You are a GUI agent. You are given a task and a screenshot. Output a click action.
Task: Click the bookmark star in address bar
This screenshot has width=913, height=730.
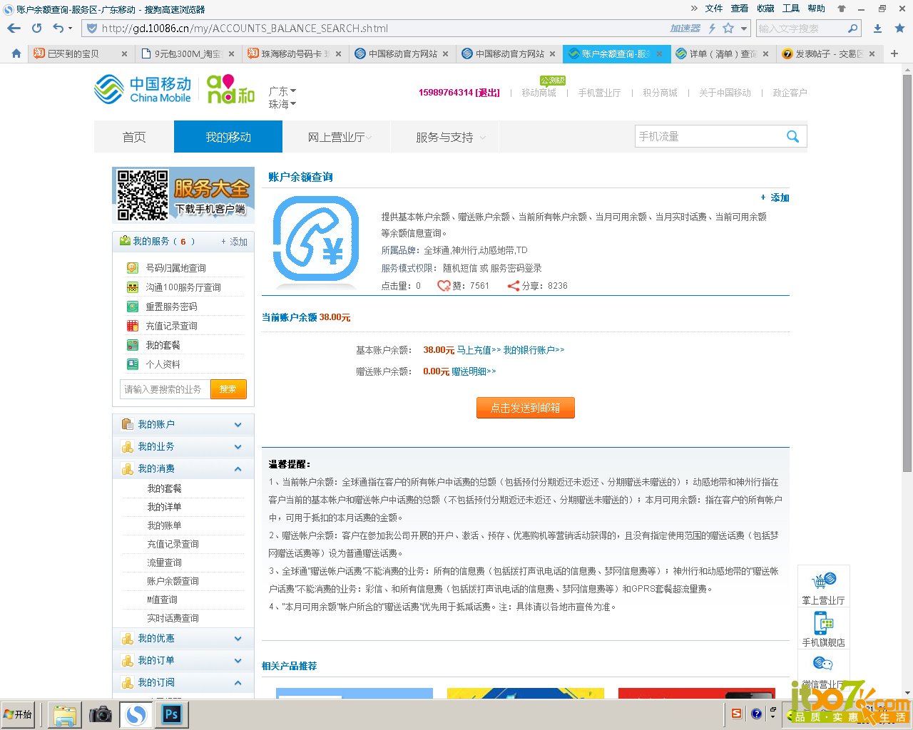(x=728, y=29)
